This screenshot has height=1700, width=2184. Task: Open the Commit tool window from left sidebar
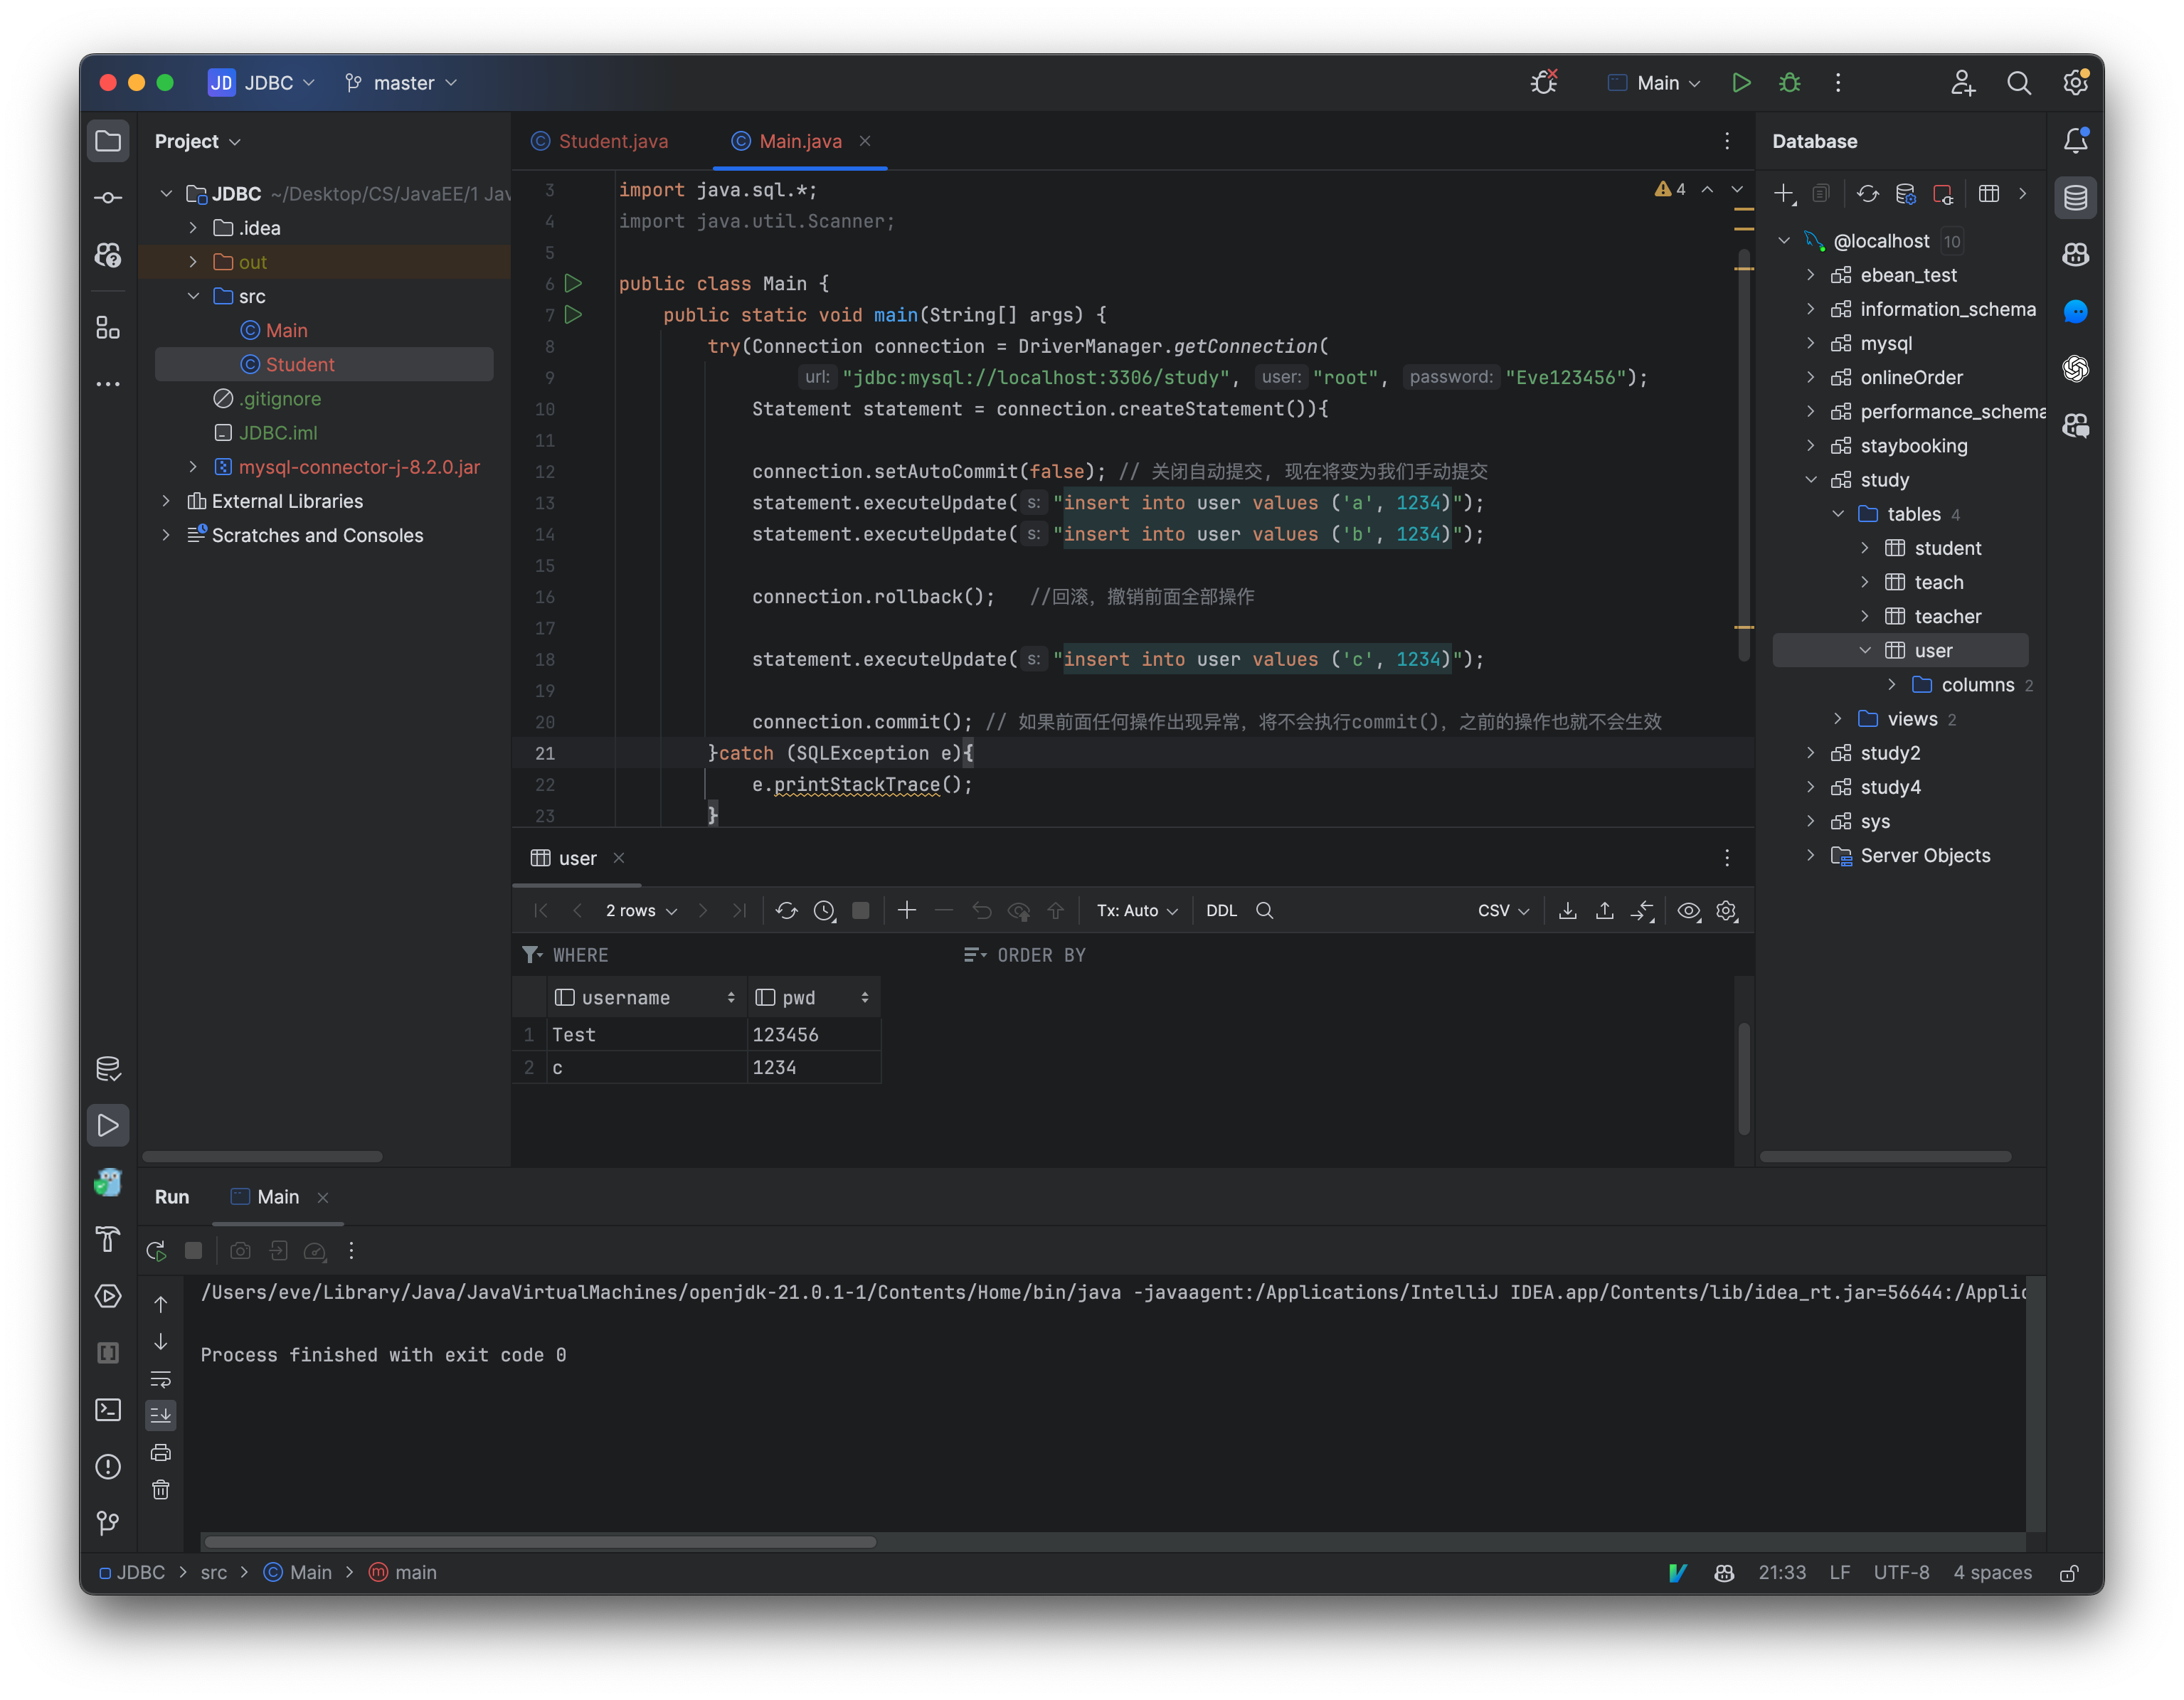point(108,197)
